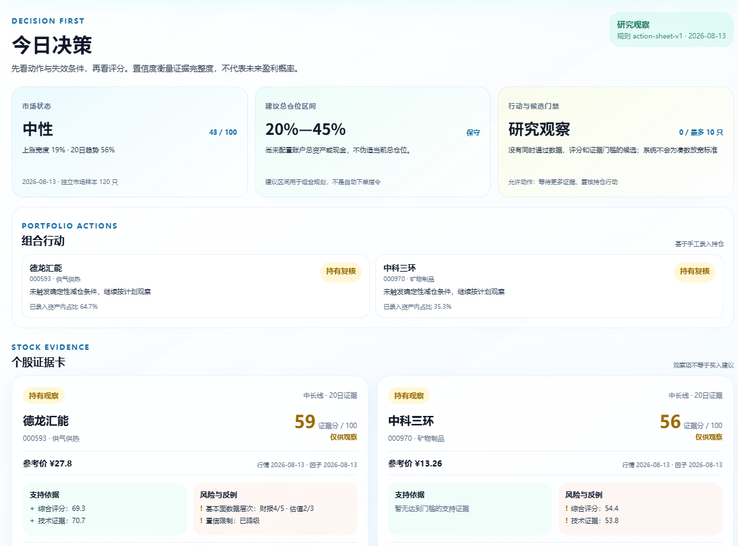Click 参考价 ¥27.8 on 德龙汇能 card

(x=48, y=464)
